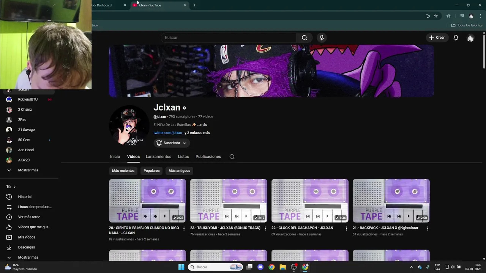486x273 pixels.
Task: Open Chrome three-dot menu
Action: [x=480, y=16]
